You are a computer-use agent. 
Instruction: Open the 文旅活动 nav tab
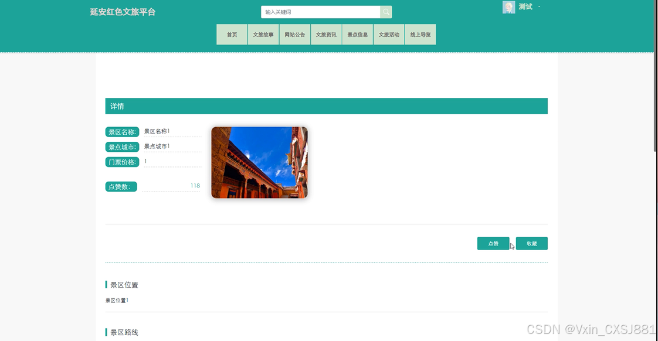pyautogui.click(x=389, y=35)
